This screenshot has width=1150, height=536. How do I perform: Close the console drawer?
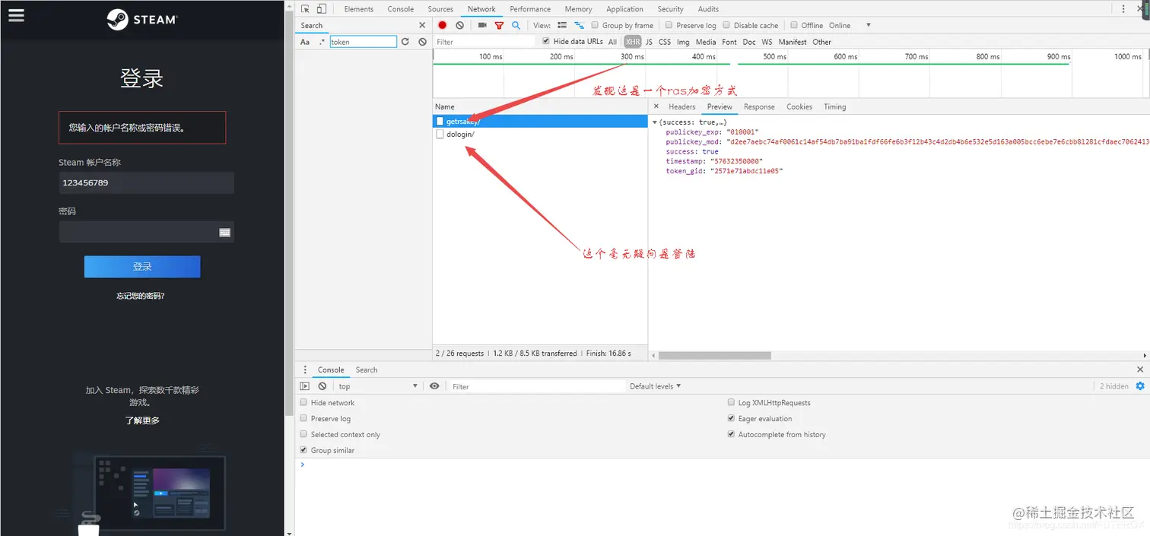coord(1140,369)
